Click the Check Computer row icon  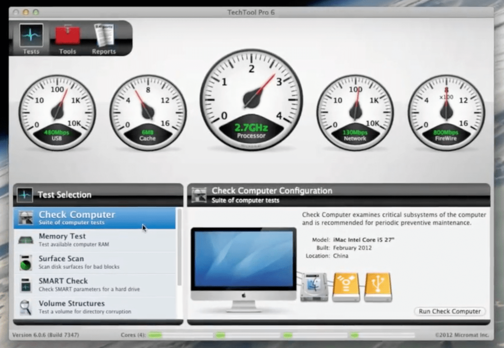26,218
